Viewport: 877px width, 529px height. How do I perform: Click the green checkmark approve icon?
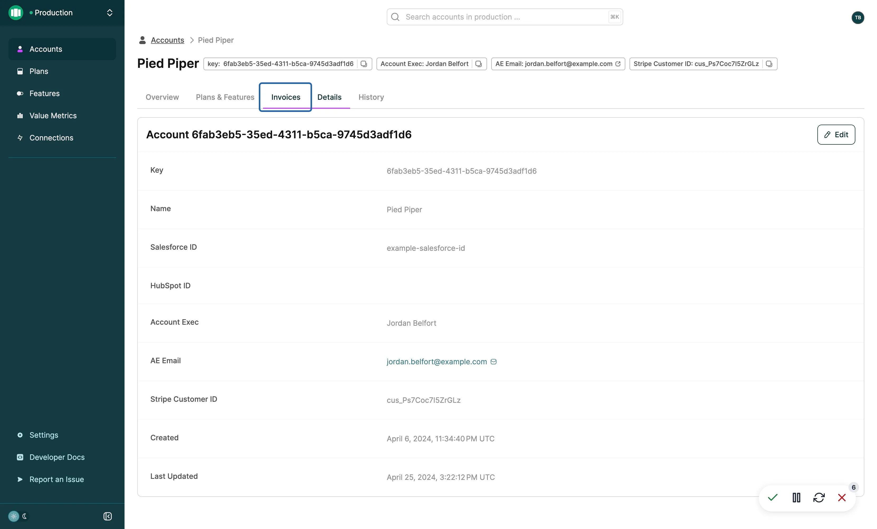click(773, 497)
